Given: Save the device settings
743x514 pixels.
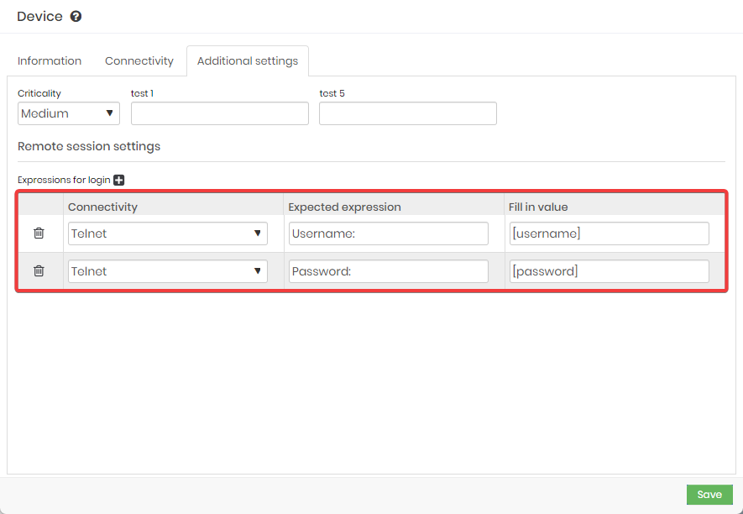Looking at the screenshot, I should pos(709,495).
